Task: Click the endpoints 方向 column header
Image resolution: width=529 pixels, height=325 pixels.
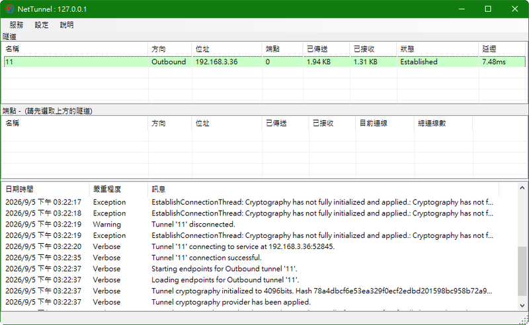Action: coord(170,123)
